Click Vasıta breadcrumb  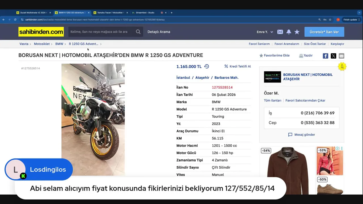pyautogui.click(x=24, y=44)
